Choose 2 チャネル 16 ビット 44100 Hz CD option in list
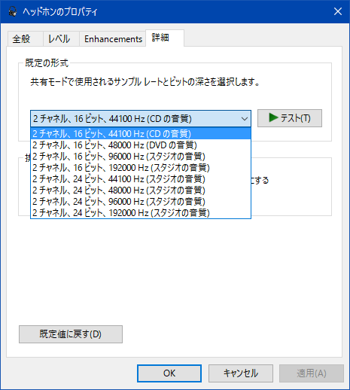This screenshot has width=350, height=390. [x=141, y=133]
